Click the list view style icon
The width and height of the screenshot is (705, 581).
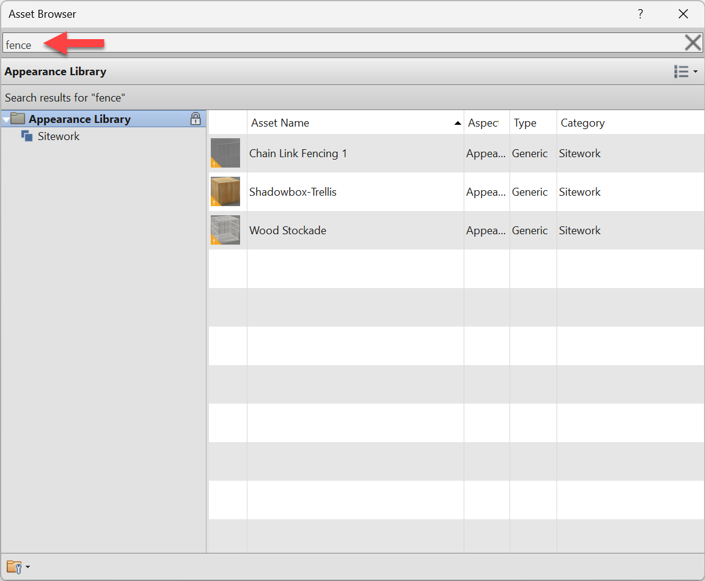[681, 72]
